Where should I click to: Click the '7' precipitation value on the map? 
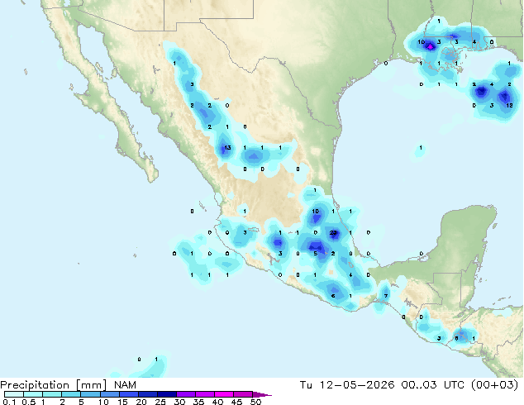pos(386,296)
